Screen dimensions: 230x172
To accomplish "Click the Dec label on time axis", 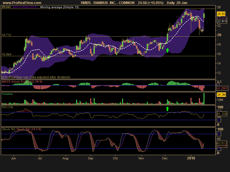I will 165,158.
